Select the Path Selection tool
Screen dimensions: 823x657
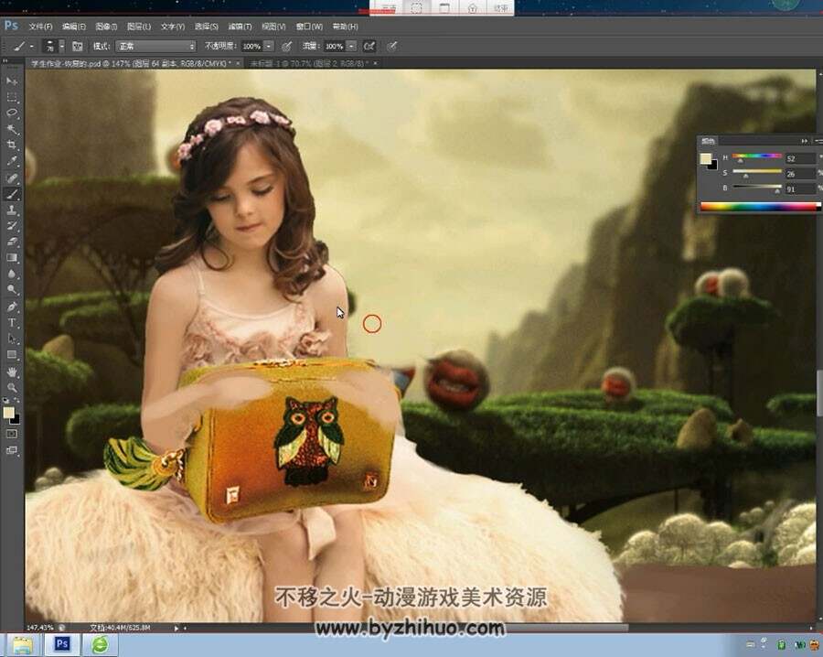click(x=12, y=339)
